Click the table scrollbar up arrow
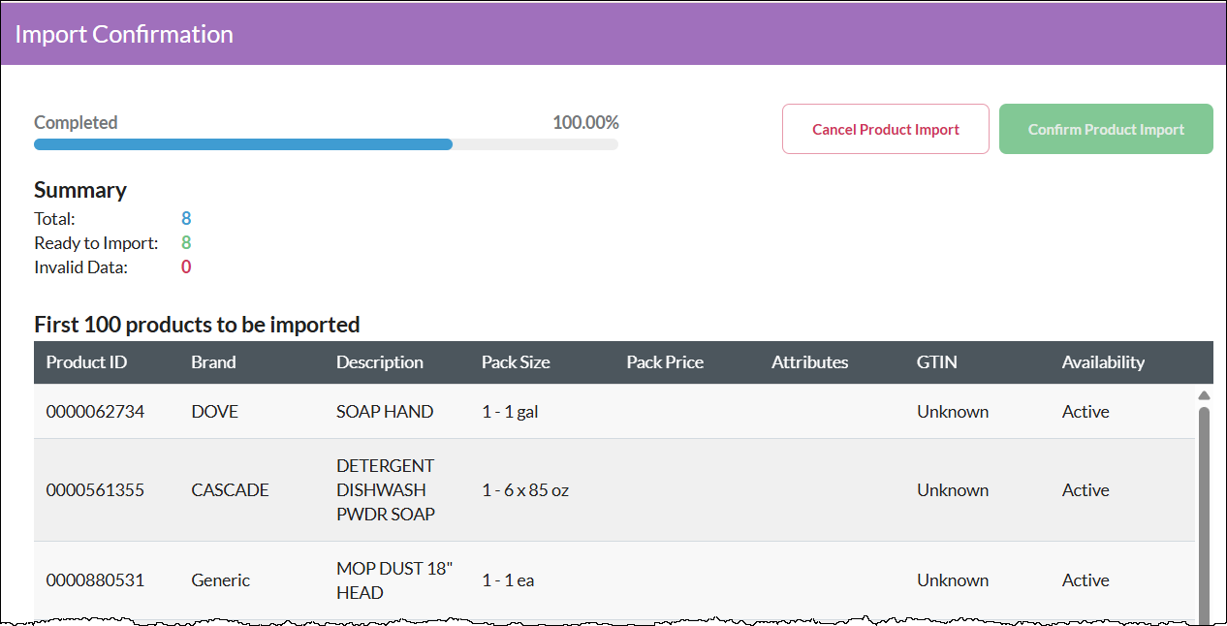Viewport: 1227px width, 626px height. click(x=1204, y=395)
